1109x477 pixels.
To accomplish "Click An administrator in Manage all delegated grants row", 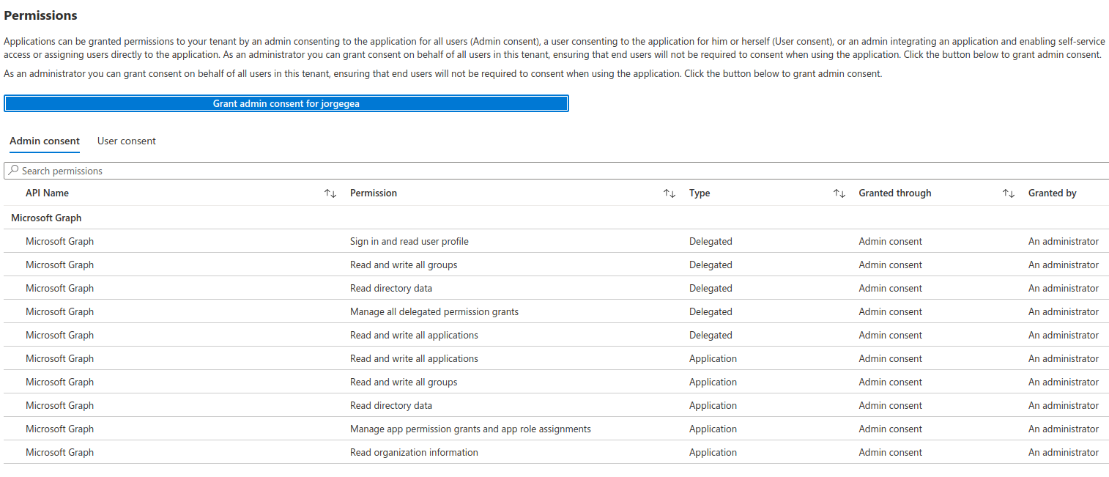I will (x=1064, y=311).
